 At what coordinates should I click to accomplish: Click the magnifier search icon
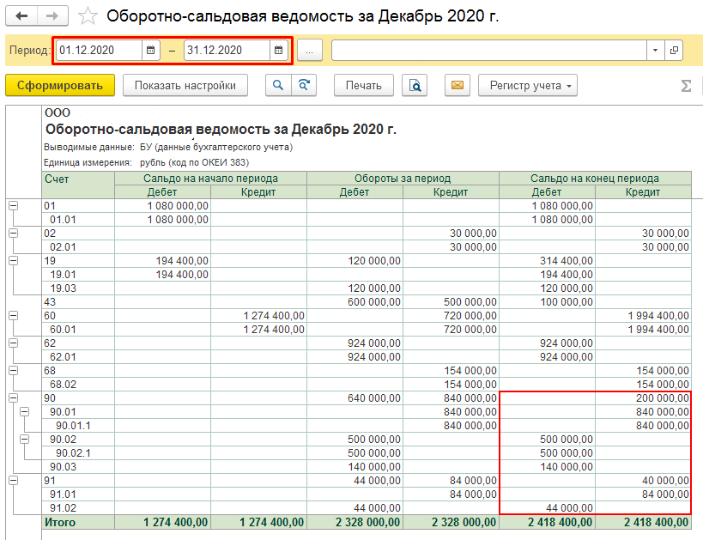coord(278,85)
